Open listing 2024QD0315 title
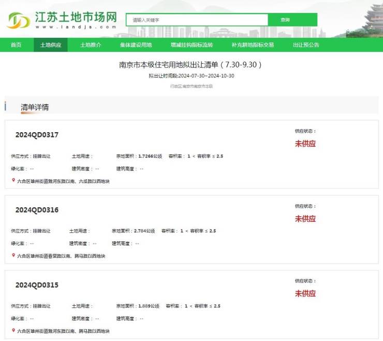 tap(37, 285)
